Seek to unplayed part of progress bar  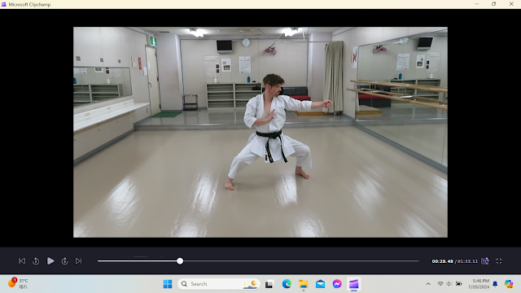click(300, 261)
